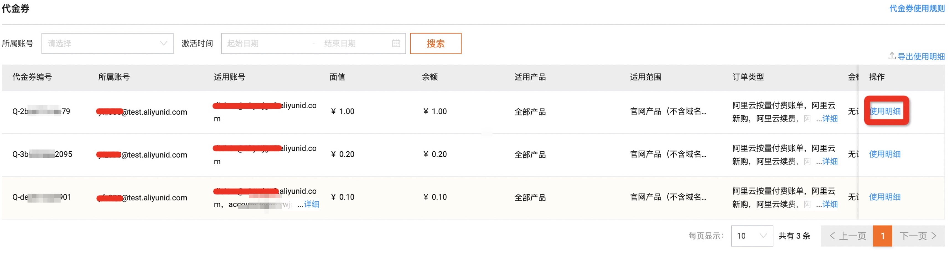Click the 余额 column header
The image size is (952, 254).
430,77
